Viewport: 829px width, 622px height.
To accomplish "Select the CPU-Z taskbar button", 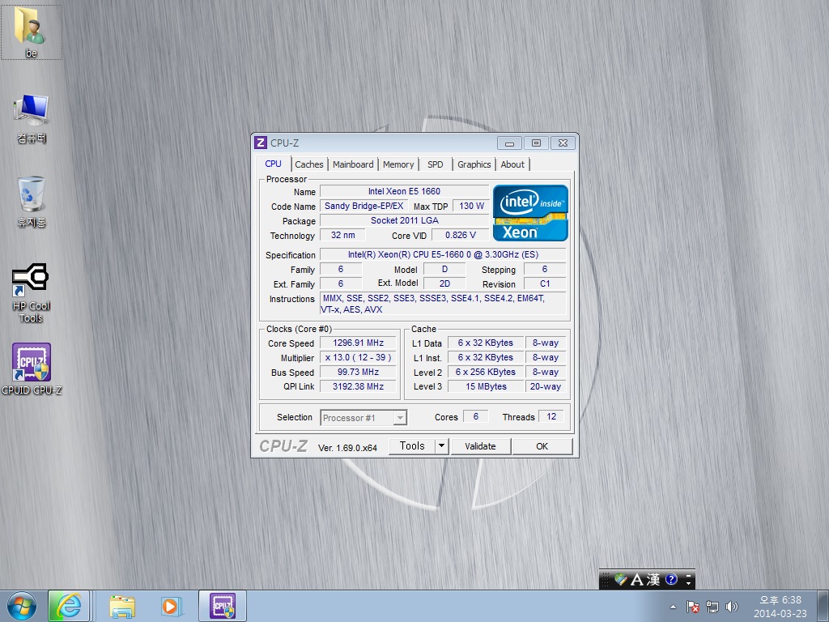I will click(x=223, y=606).
